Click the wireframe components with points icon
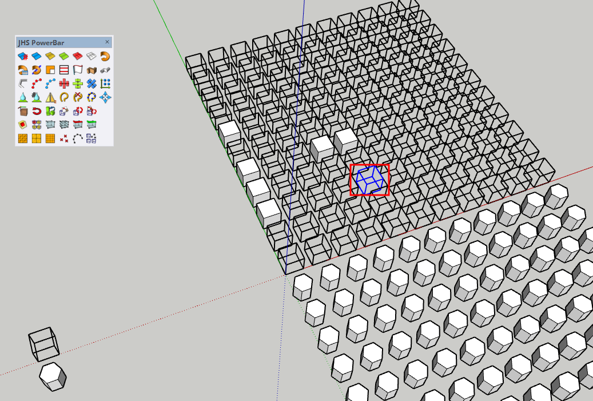This screenshot has width=593, height=401. coord(91,138)
